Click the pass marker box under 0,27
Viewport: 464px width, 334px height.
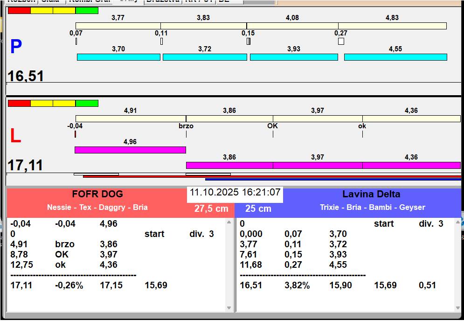click(341, 42)
